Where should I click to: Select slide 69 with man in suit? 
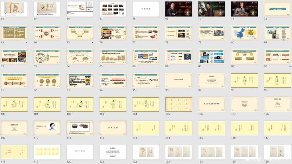coord(179,9)
